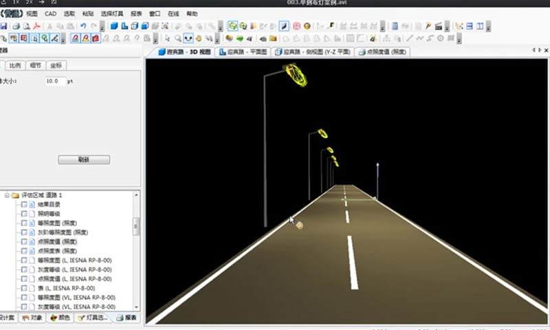Click the straight line drawing tool icon

pos(409,38)
